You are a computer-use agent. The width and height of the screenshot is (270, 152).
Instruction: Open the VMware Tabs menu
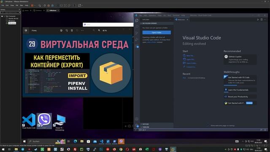click(22, 5)
